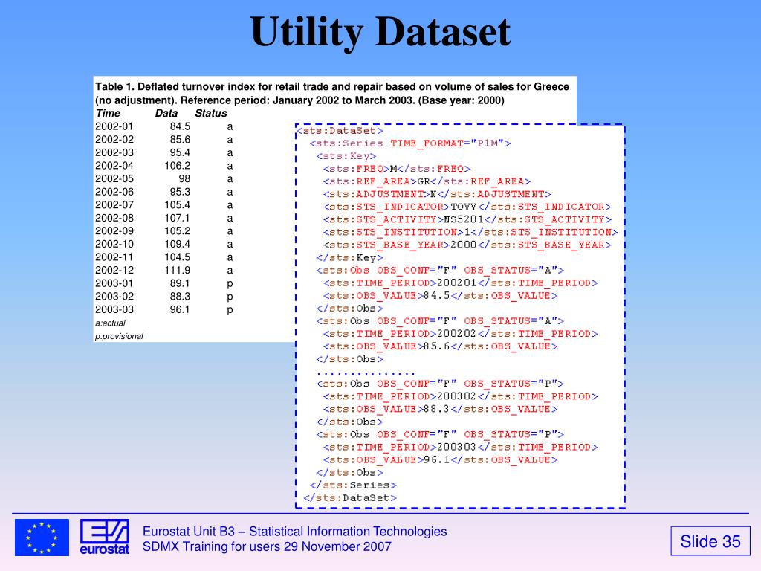The image size is (761, 571).
Task: Click the TIME_PERIOD 200302 line
Action: [x=461, y=396]
